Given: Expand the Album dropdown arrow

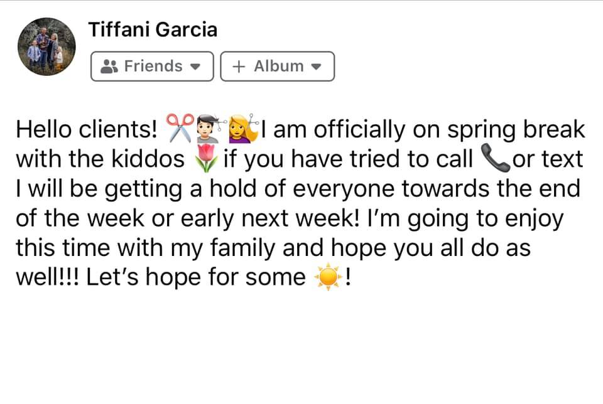Looking at the screenshot, I should click(316, 66).
